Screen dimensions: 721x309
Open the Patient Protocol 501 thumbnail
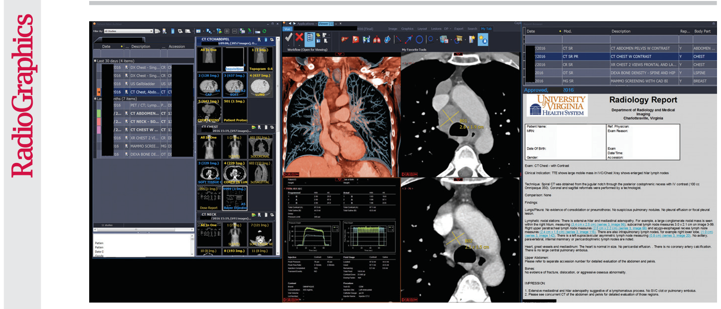[x=234, y=112]
